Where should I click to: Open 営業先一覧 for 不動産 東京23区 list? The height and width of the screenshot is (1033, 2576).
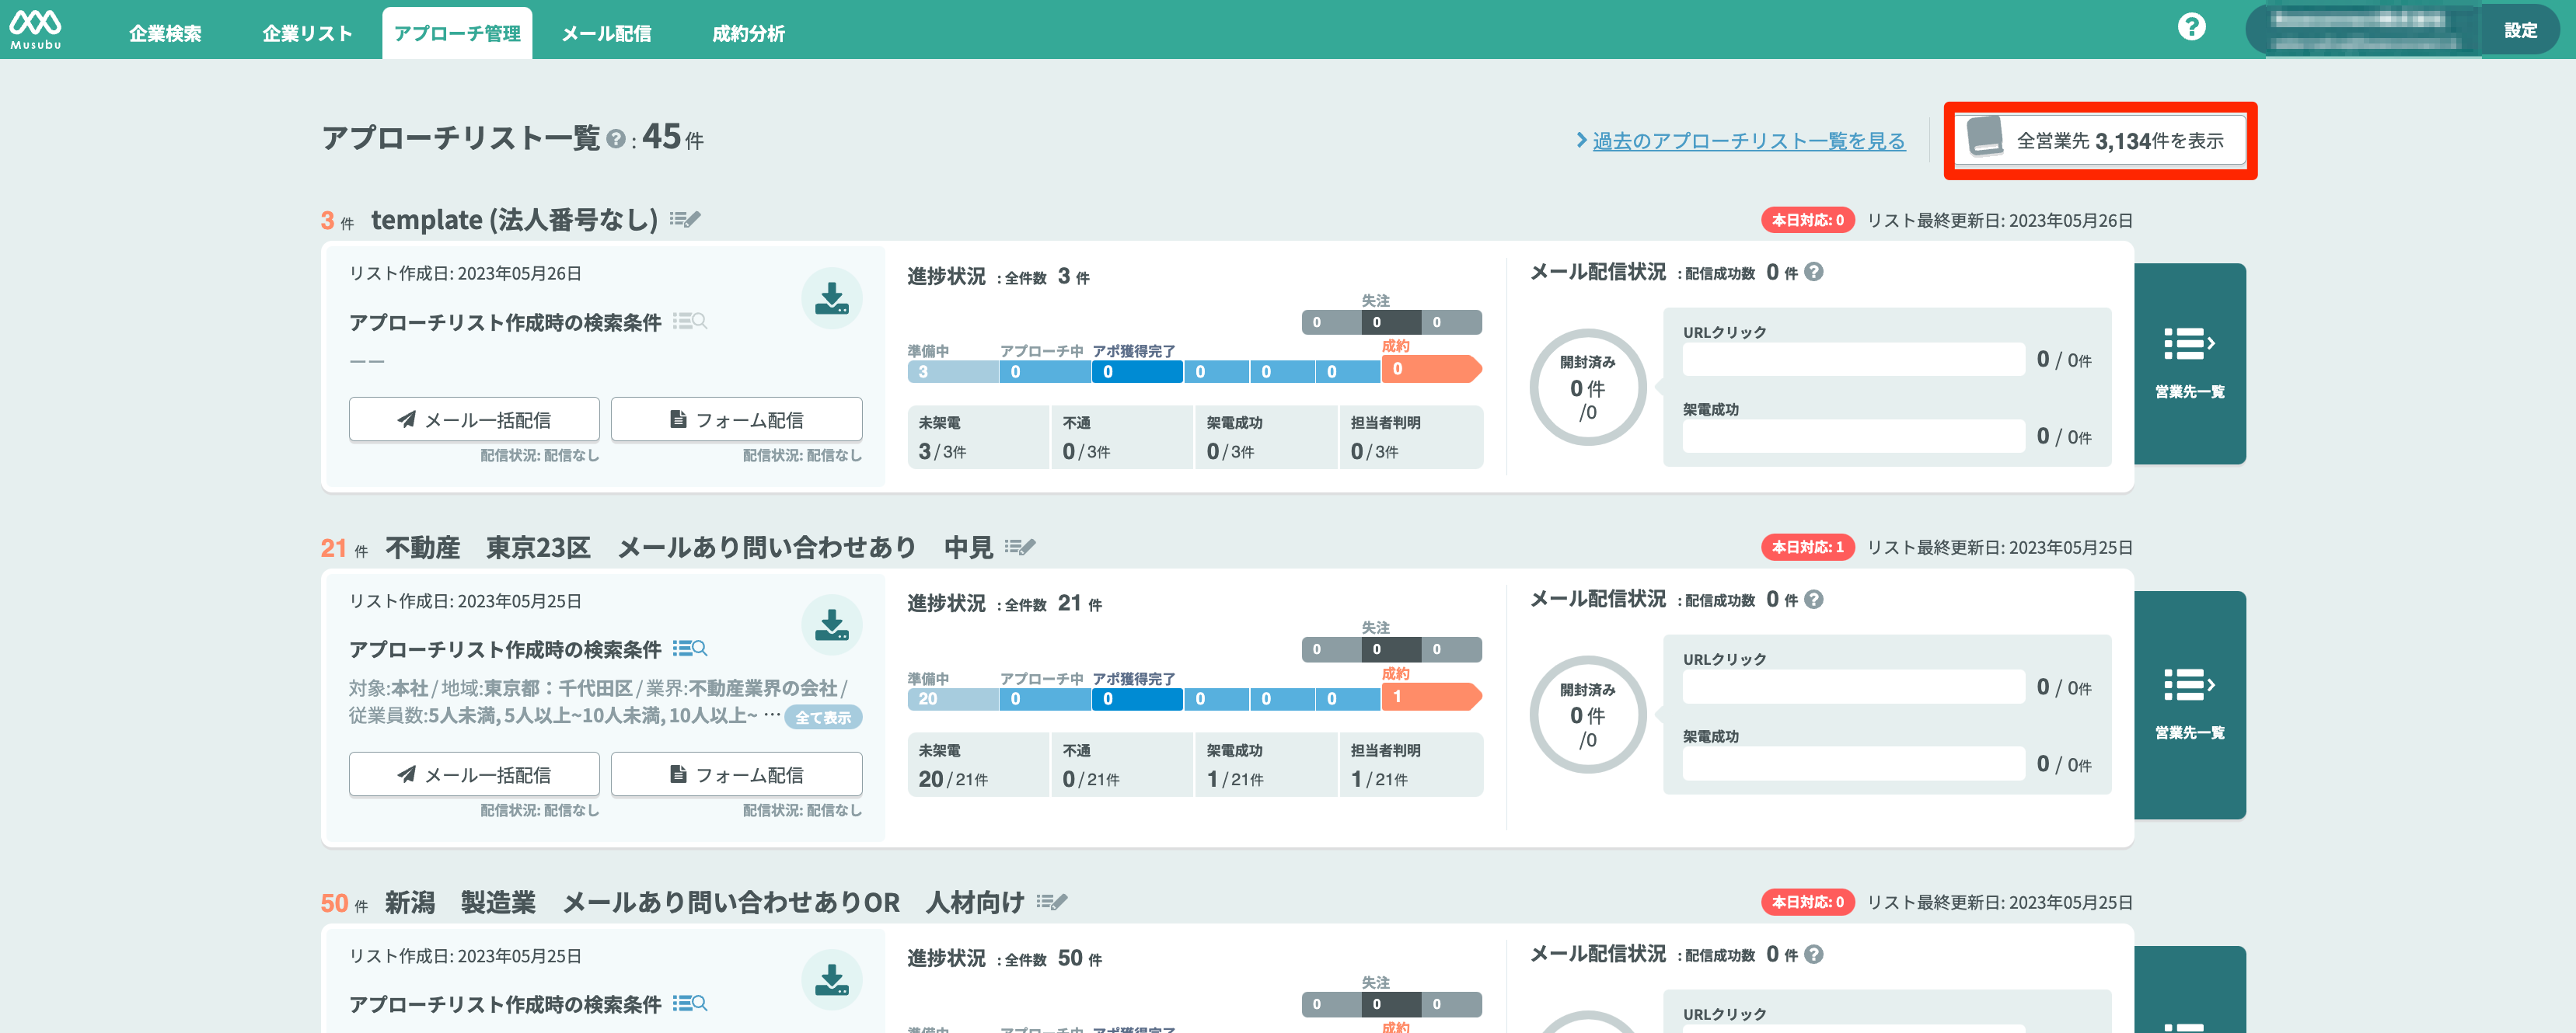(2189, 705)
